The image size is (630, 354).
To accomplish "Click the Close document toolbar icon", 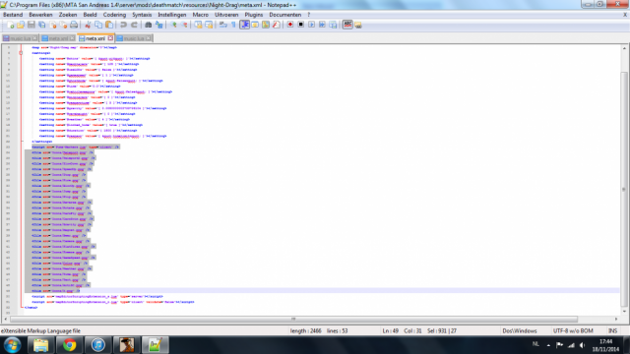I will [x=52, y=25].
